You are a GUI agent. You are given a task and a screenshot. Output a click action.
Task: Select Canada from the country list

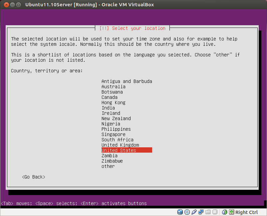click(109, 97)
